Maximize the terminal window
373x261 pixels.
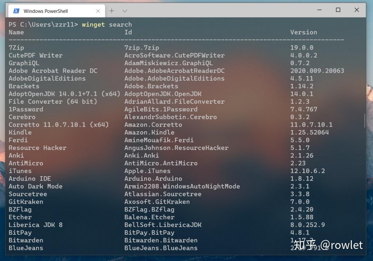pos(338,10)
